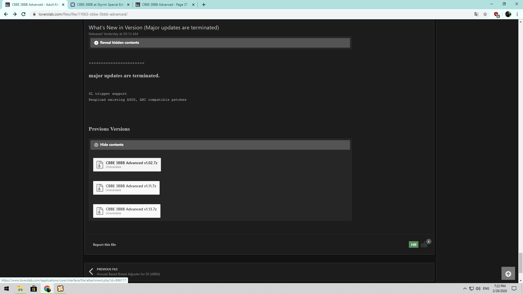Click the 'SL trigger support' line
Viewport: 523px width, 294px height.
(x=108, y=94)
